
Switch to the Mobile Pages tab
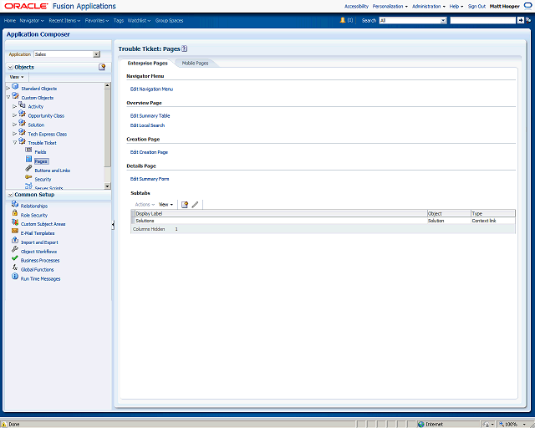(x=195, y=64)
